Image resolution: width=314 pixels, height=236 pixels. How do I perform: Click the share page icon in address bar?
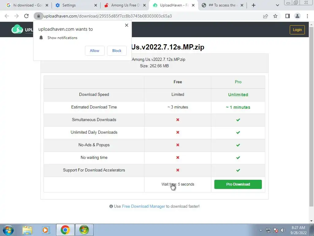[x=266, y=16]
